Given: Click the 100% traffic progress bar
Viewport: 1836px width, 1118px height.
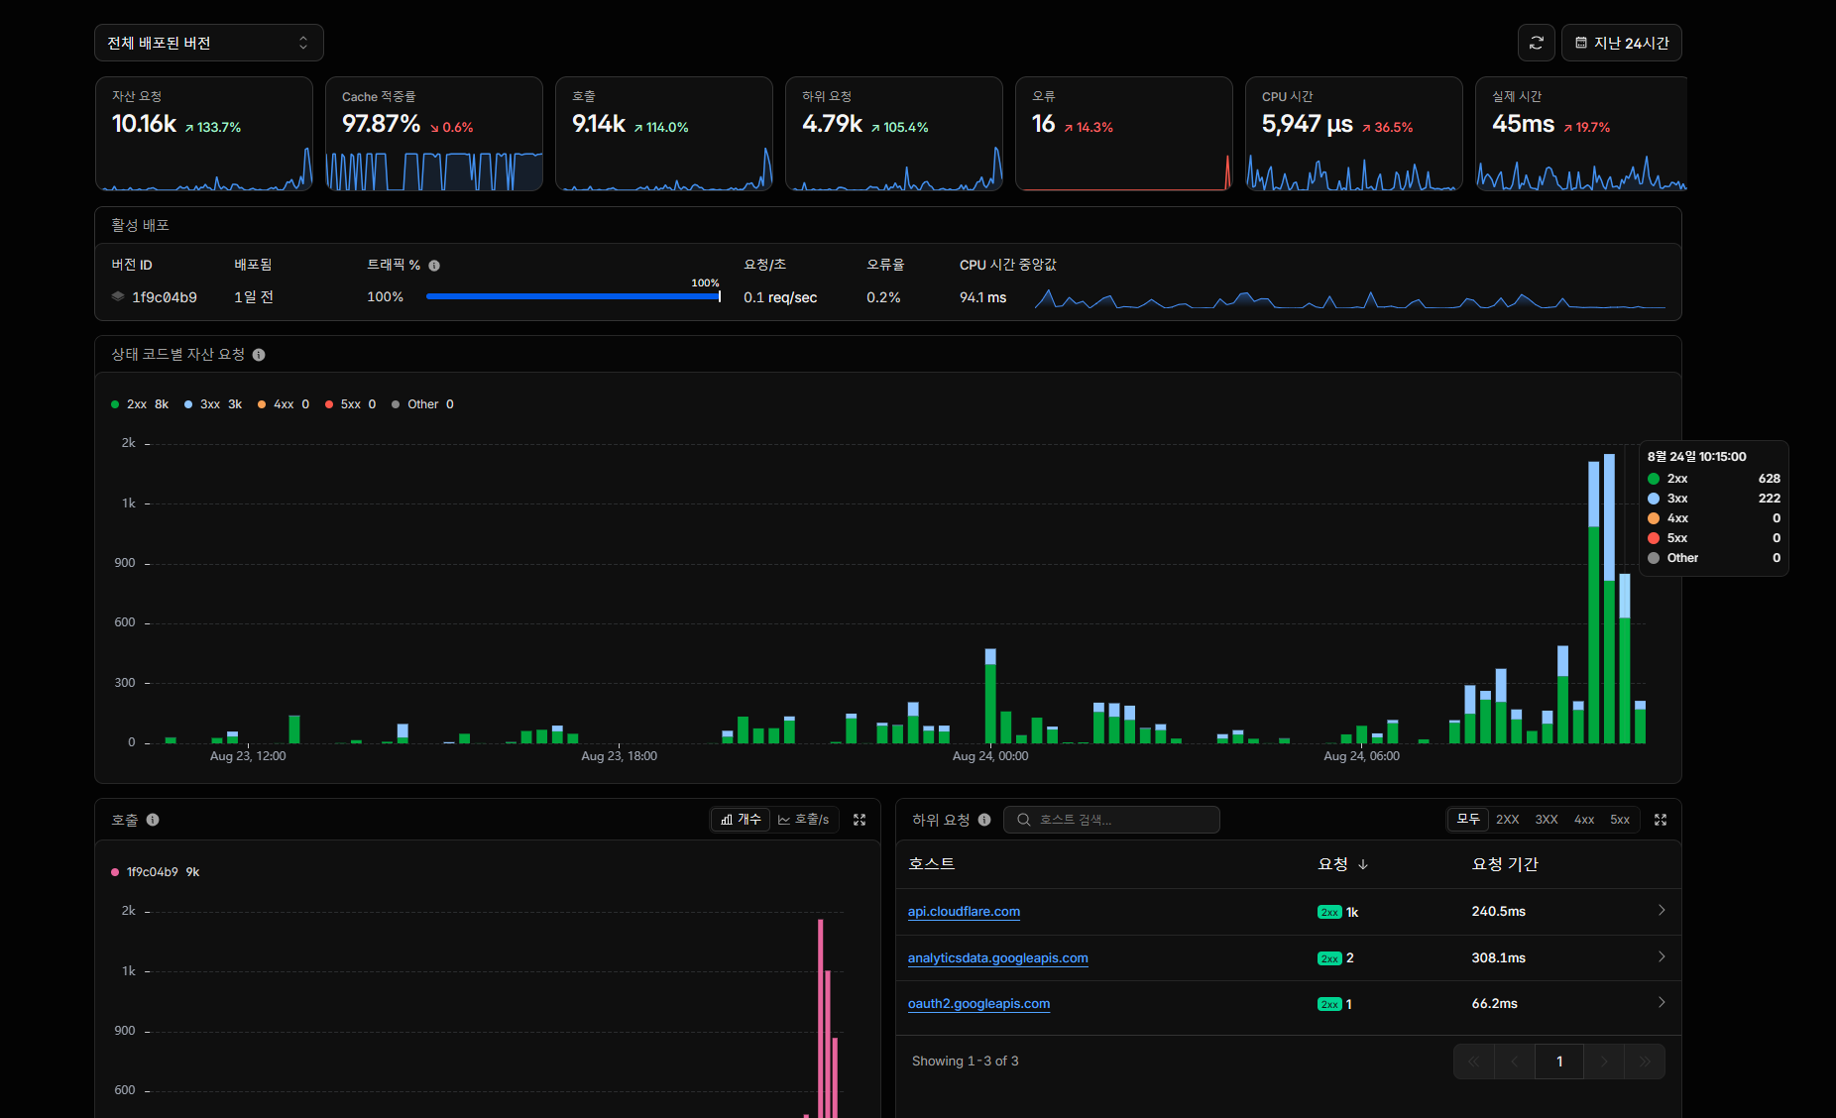Looking at the screenshot, I should [573, 296].
